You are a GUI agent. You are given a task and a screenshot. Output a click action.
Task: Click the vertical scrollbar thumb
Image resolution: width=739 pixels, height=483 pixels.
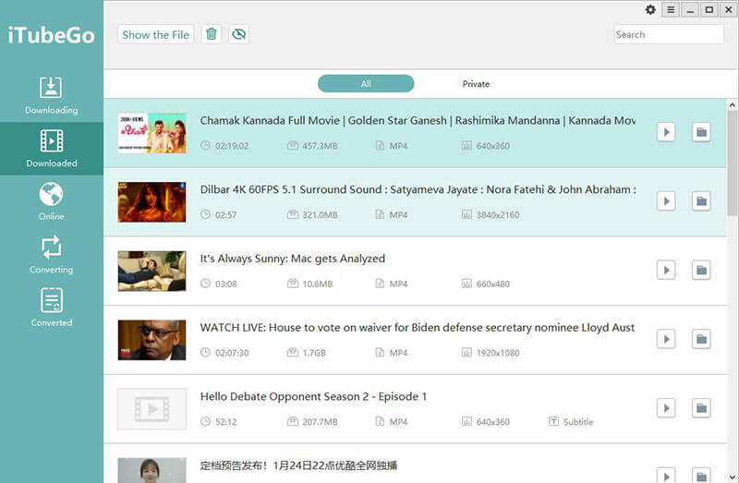732,163
